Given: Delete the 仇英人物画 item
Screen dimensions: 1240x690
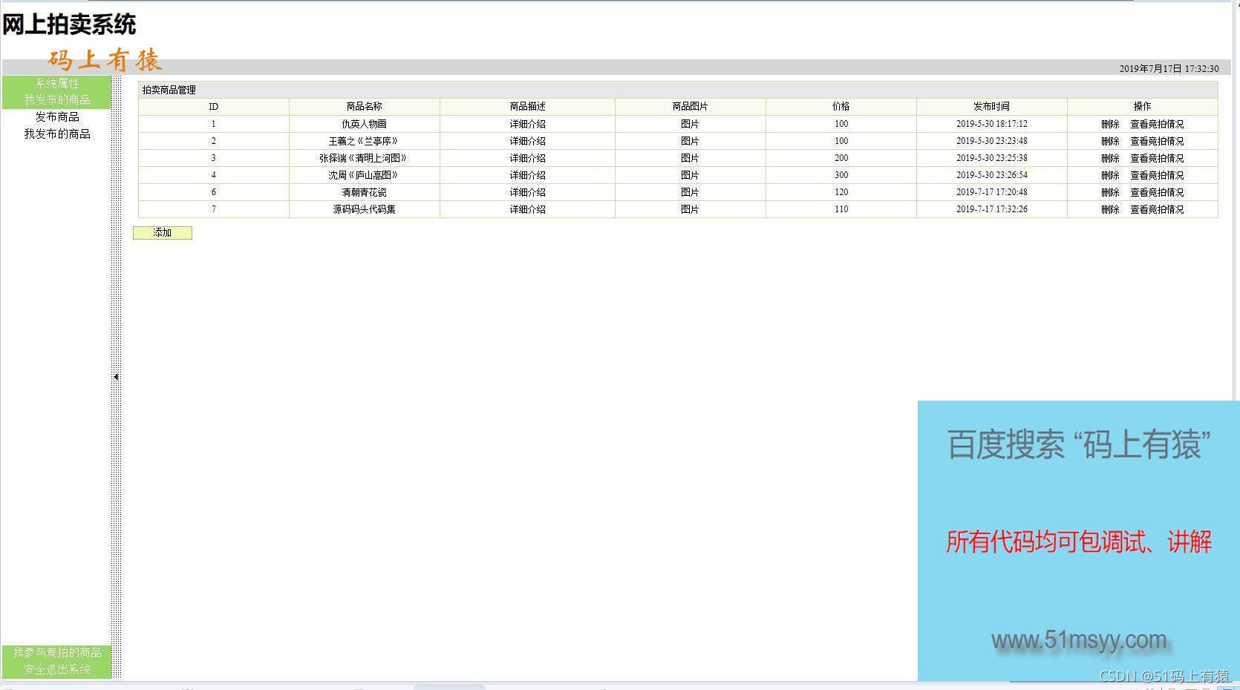Looking at the screenshot, I should click(x=1110, y=125).
